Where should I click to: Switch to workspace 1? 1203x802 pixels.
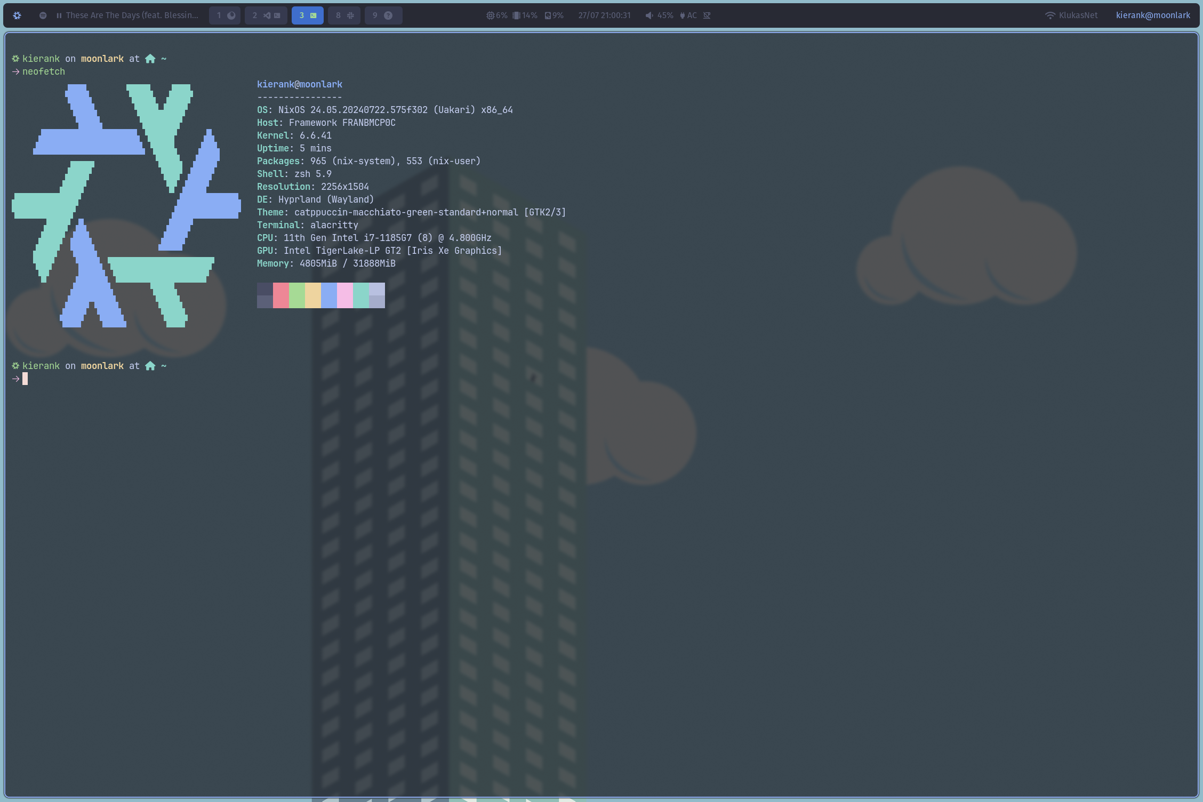coord(224,15)
